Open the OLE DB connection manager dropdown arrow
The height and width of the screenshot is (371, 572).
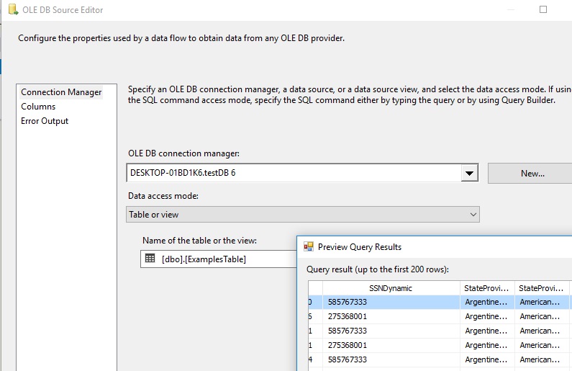click(x=469, y=173)
